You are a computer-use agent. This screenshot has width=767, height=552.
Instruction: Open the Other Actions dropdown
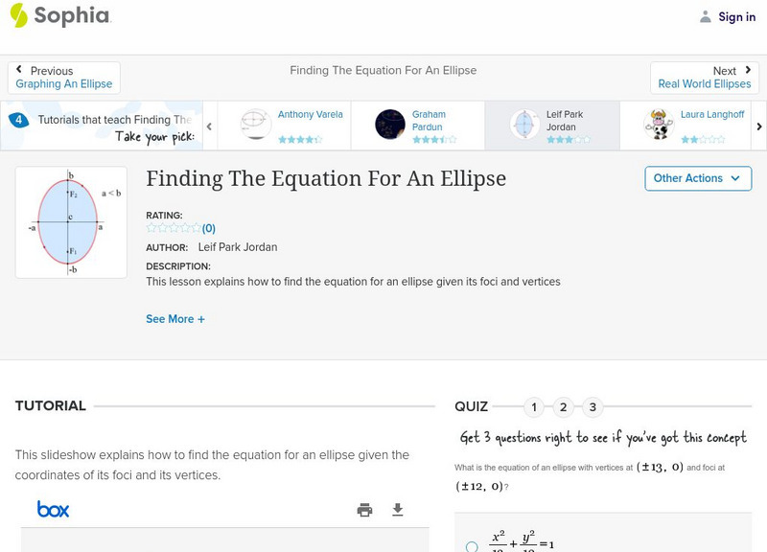[697, 178]
